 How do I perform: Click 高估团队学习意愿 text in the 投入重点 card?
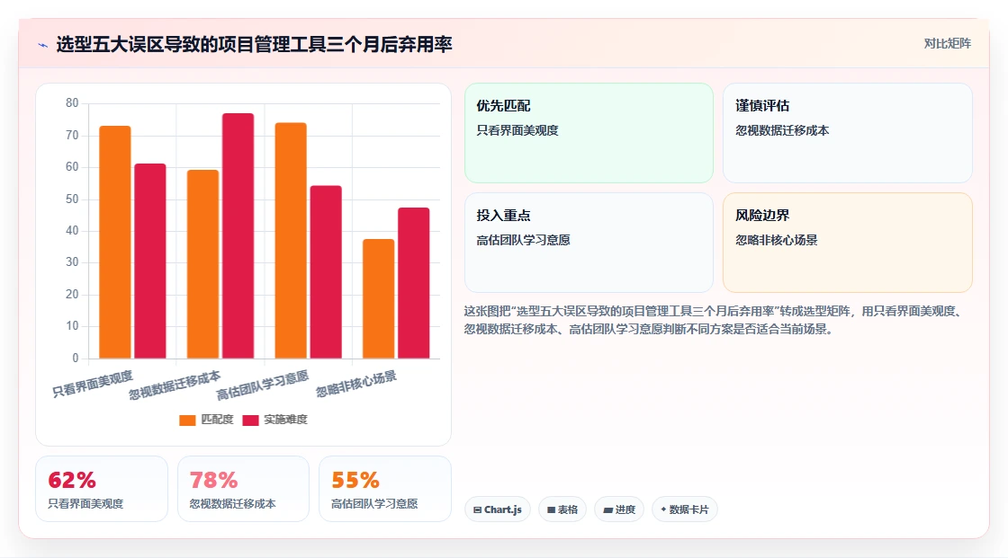pyautogui.click(x=523, y=240)
